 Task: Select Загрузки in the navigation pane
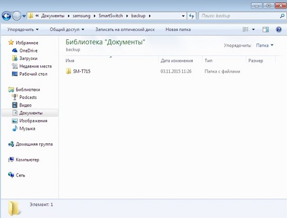[x=27, y=58]
